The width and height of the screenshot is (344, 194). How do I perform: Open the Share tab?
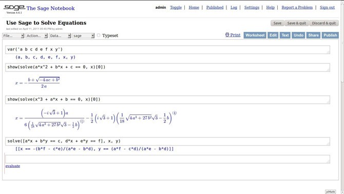[x=313, y=35]
